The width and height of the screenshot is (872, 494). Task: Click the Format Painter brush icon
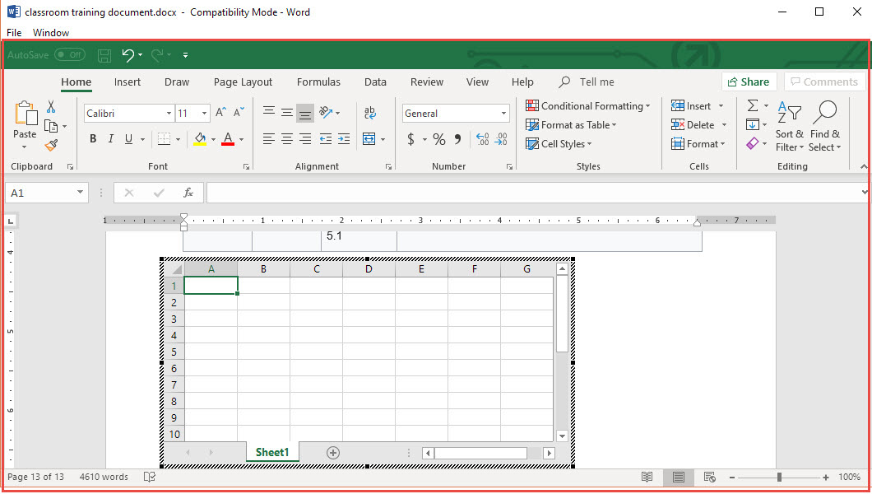pos(51,146)
